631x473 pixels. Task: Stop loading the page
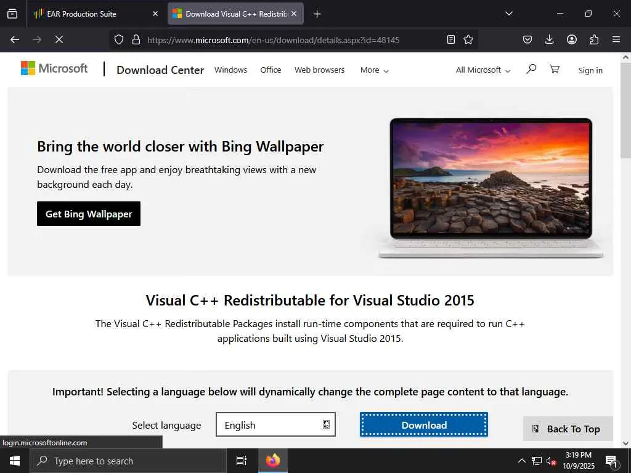click(x=59, y=39)
